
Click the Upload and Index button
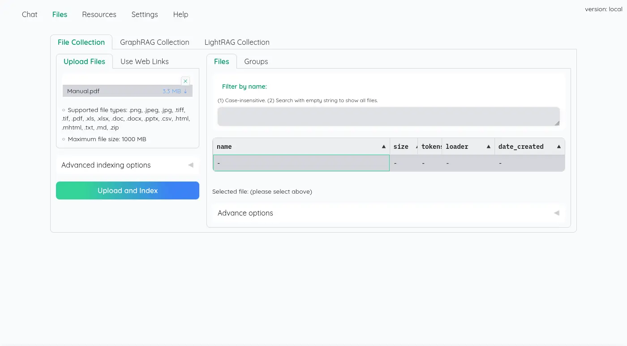pyautogui.click(x=128, y=190)
